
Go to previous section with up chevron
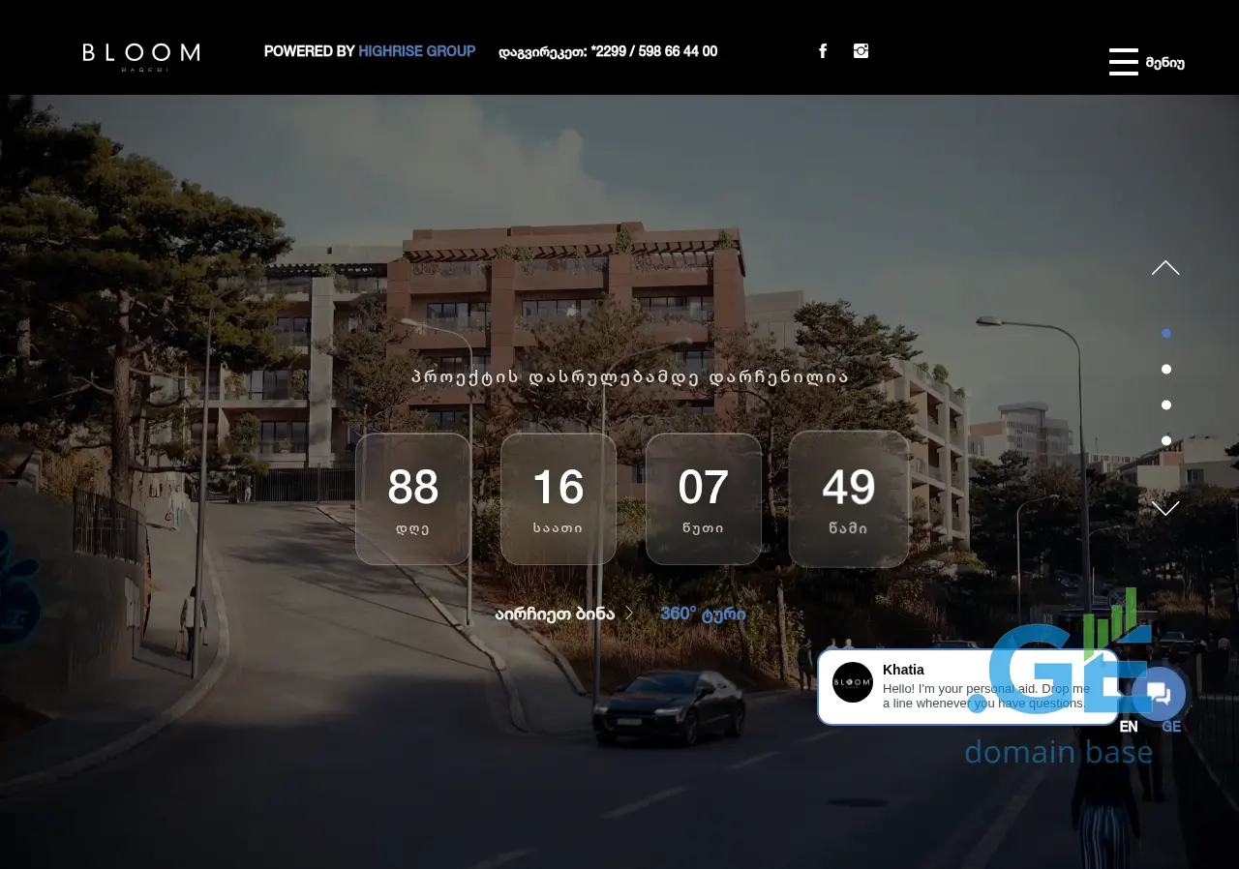point(1165,268)
